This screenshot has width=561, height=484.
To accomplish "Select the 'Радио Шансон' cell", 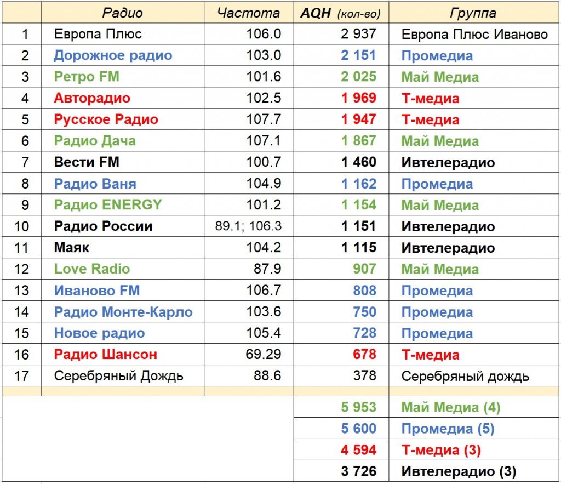I will (x=123, y=355).
